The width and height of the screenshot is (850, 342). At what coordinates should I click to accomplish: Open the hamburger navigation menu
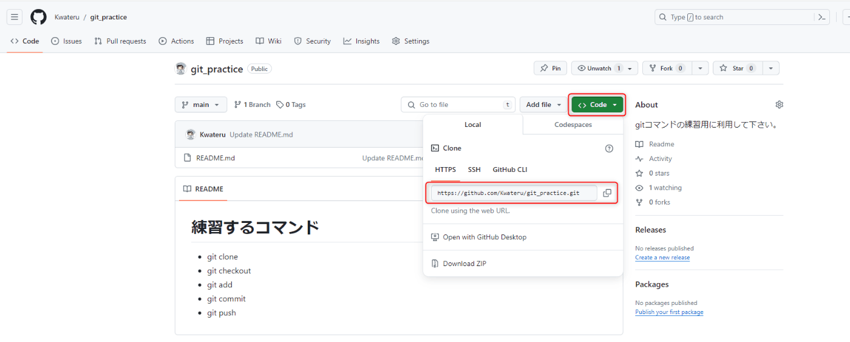tap(15, 17)
